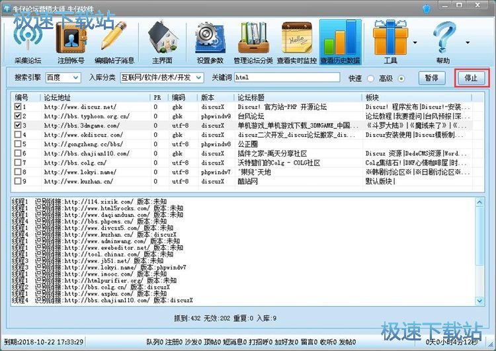Screen dimensions: 496x351
Task: Click the 默认版块 section cell
Action: tap(380, 182)
